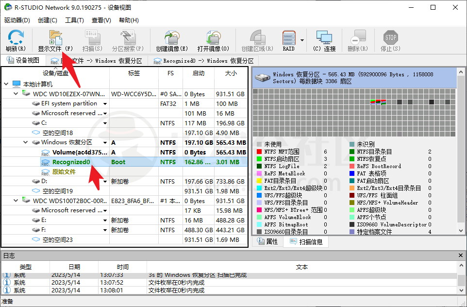
Task: Open dropdown arrow beside EFI system partition
Action: click(x=105, y=104)
